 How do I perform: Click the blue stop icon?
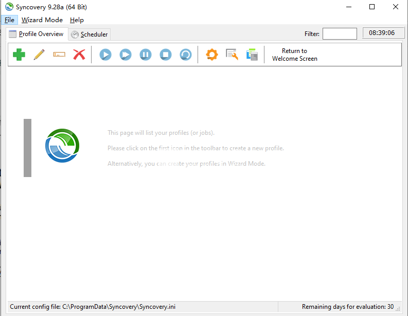click(x=166, y=55)
